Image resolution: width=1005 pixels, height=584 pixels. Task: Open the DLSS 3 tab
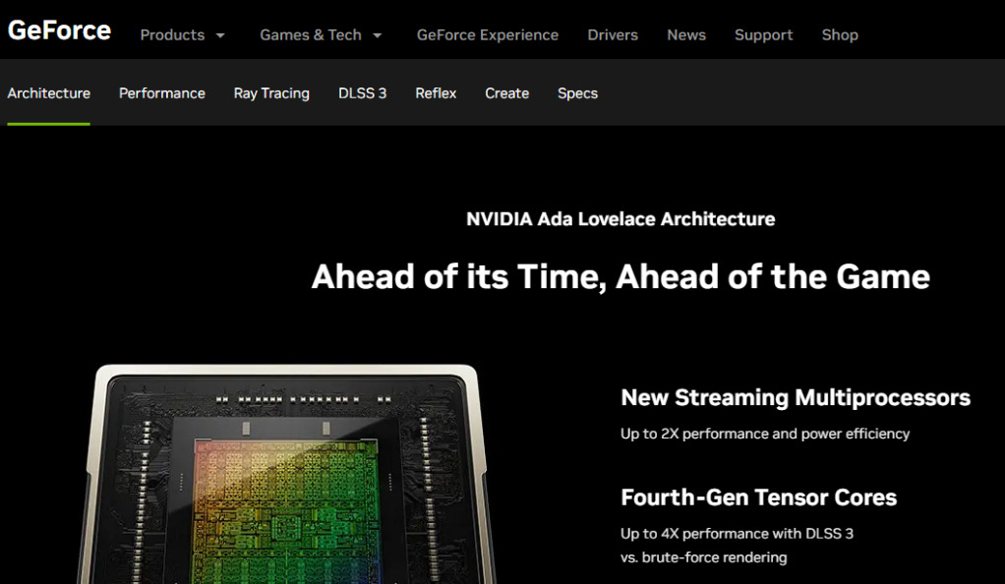coord(362,93)
